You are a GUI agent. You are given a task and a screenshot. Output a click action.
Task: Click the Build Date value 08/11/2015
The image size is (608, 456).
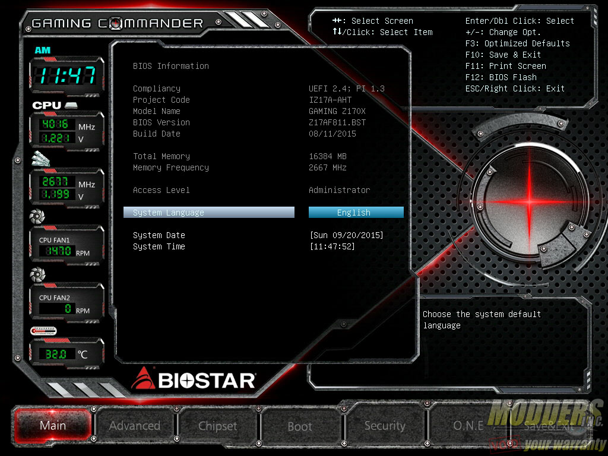click(332, 134)
